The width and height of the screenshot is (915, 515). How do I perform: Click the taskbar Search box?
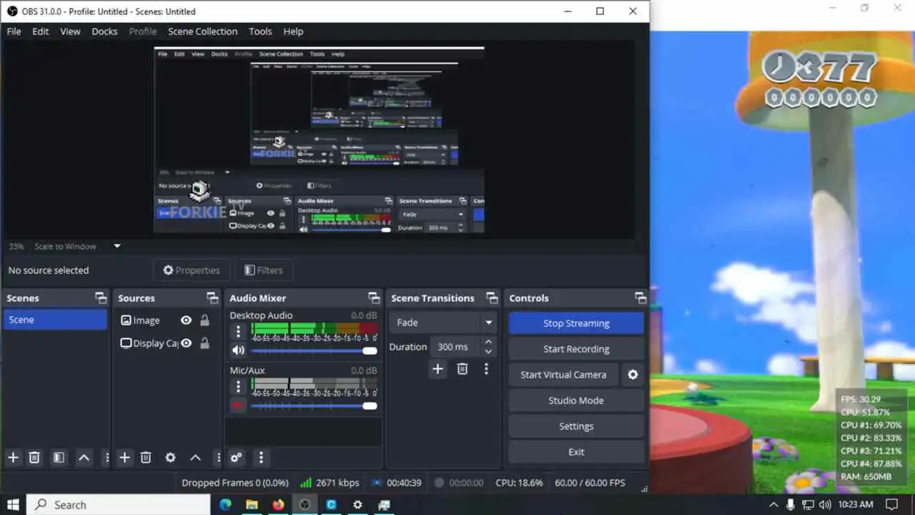coord(119,504)
